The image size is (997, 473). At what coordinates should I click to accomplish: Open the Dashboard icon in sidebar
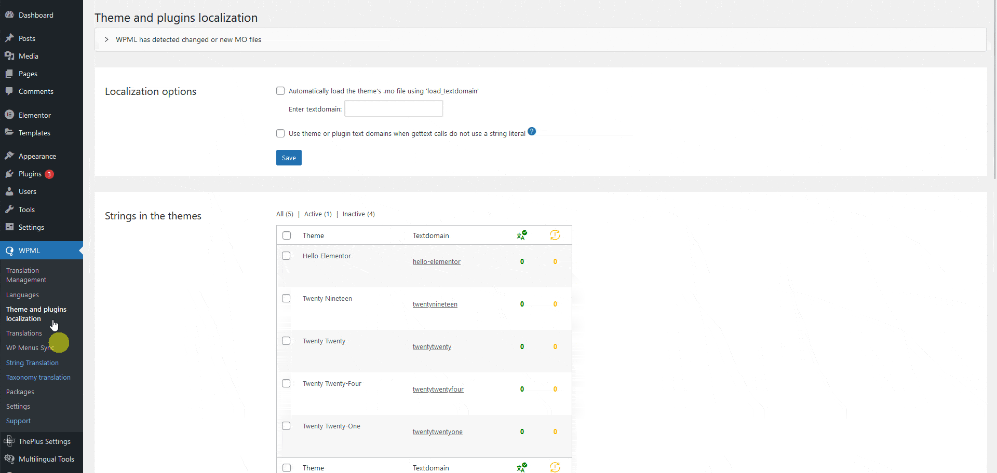click(9, 15)
